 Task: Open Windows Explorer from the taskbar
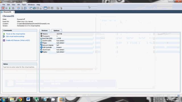point(12,99)
